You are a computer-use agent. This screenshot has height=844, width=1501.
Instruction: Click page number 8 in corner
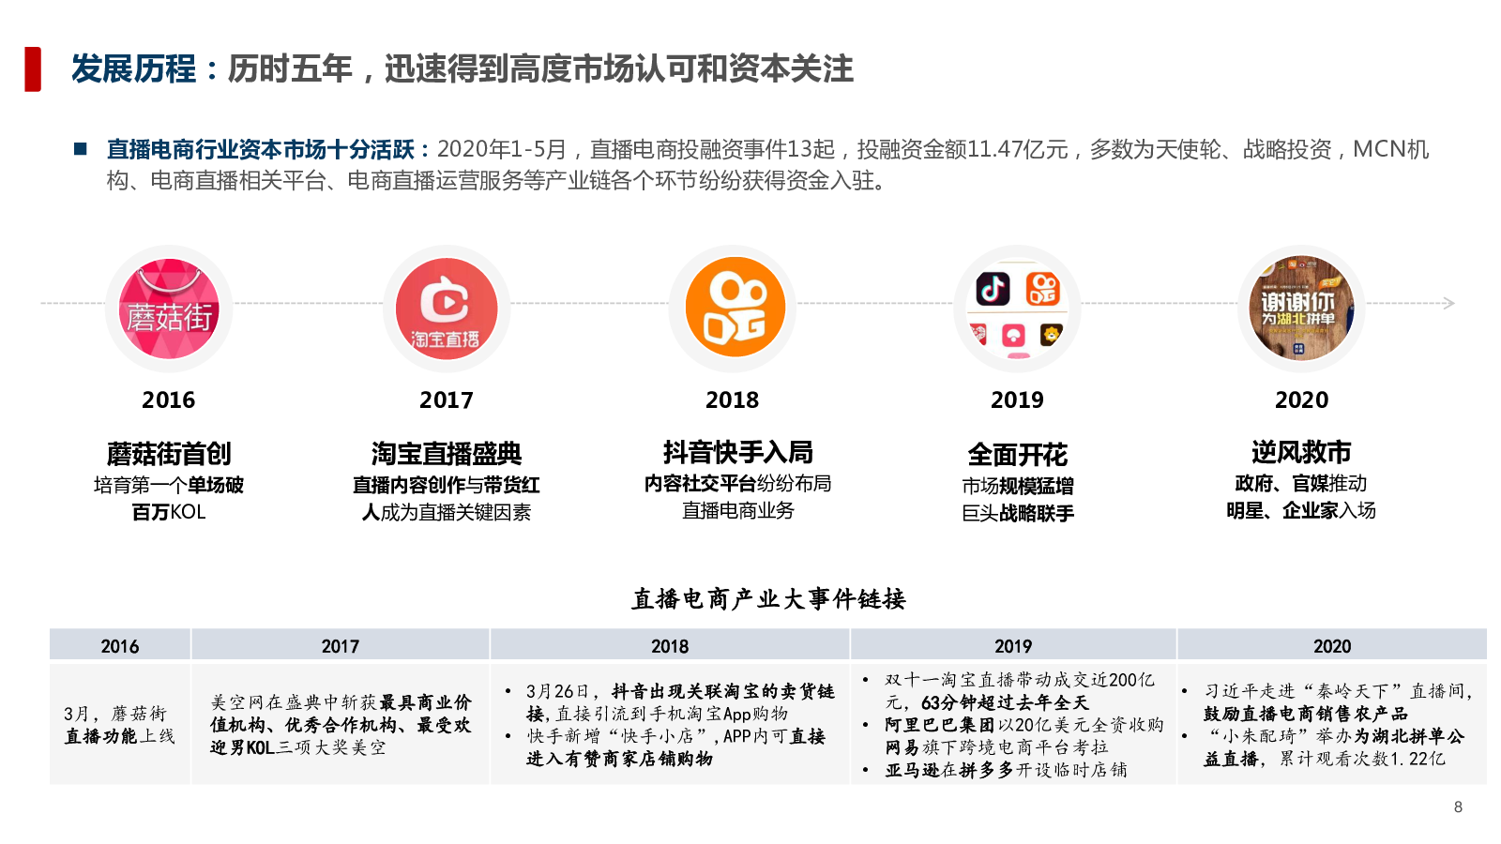[1458, 806]
